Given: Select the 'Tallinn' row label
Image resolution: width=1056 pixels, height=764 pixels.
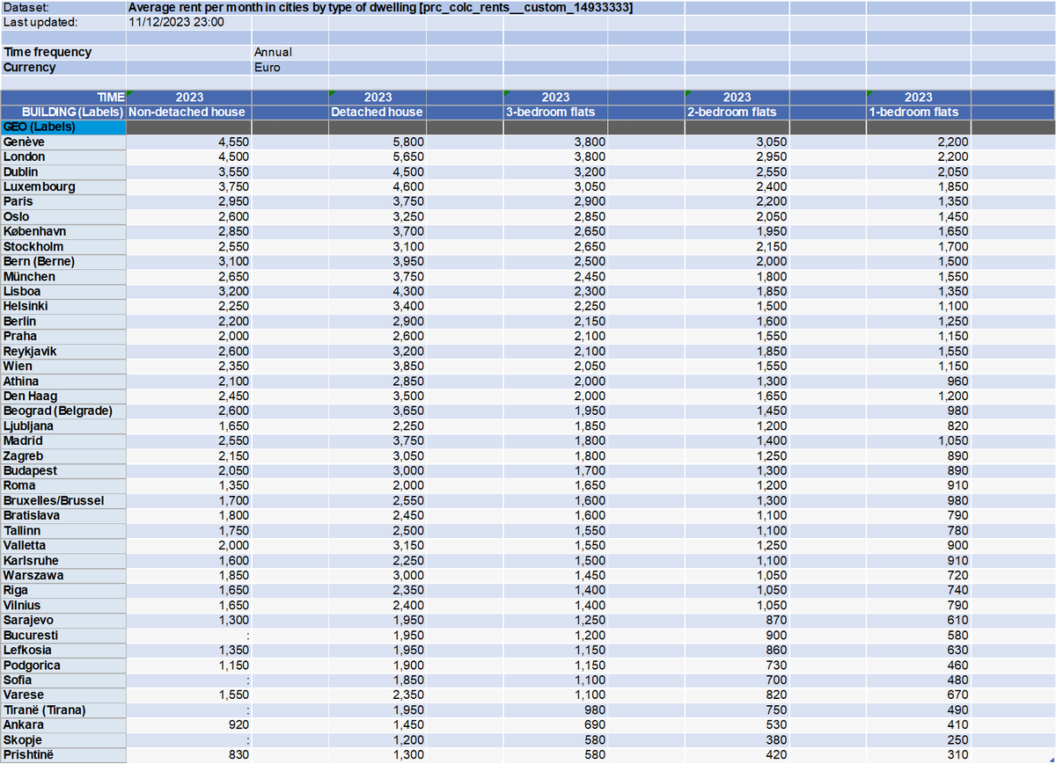Looking at the screenshot, I should pyautogui.click(x=63, y=530).
